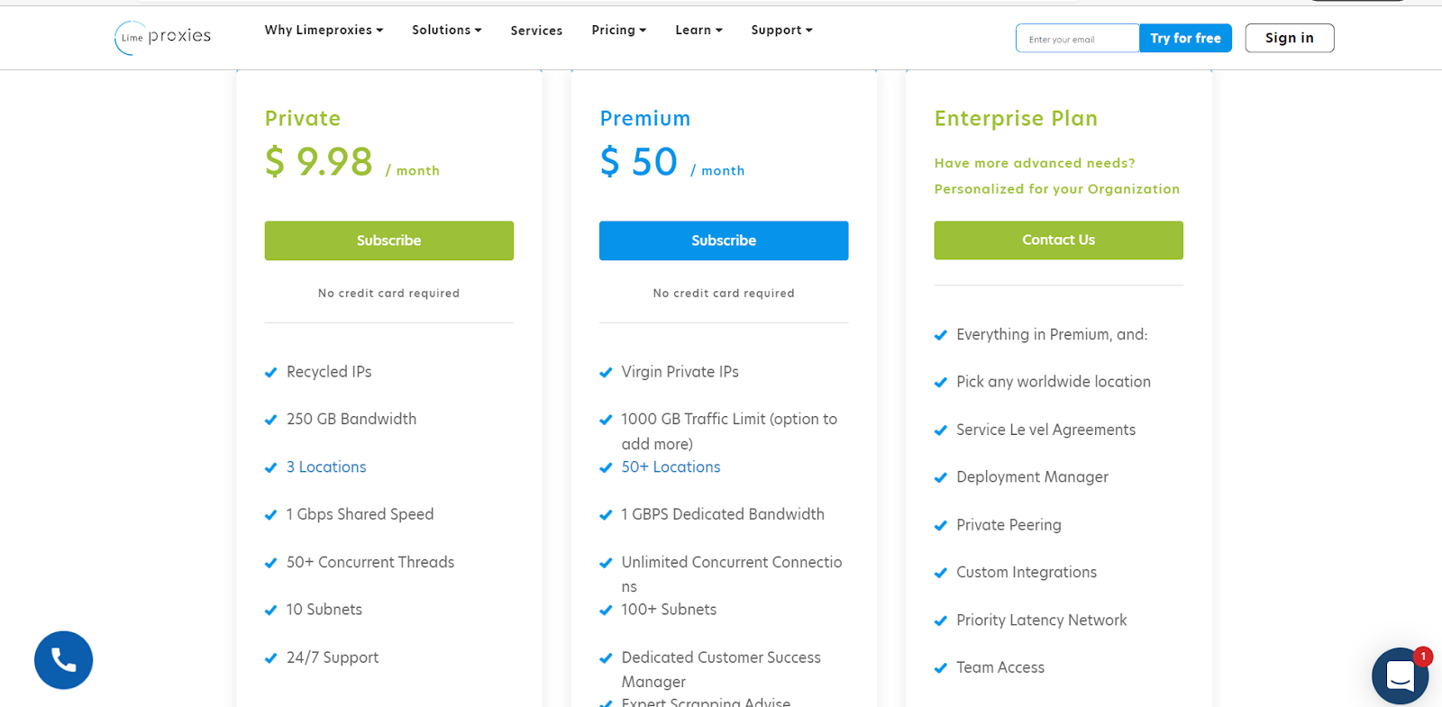The width and height of the screenshot is (1442, 707).
Task: Expand the Pricing dropdown
Action: tap(618, 30)
